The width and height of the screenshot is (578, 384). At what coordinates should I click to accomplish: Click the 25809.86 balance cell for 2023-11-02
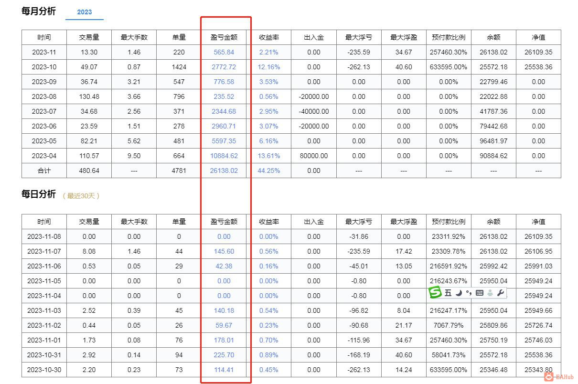(493, 325)
